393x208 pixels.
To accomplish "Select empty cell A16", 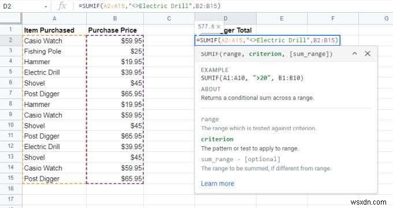I will [x=54, y=189].
